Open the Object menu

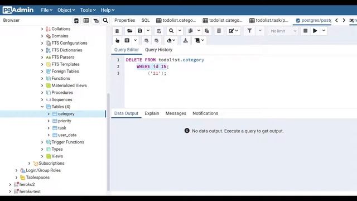pos(66,10)
